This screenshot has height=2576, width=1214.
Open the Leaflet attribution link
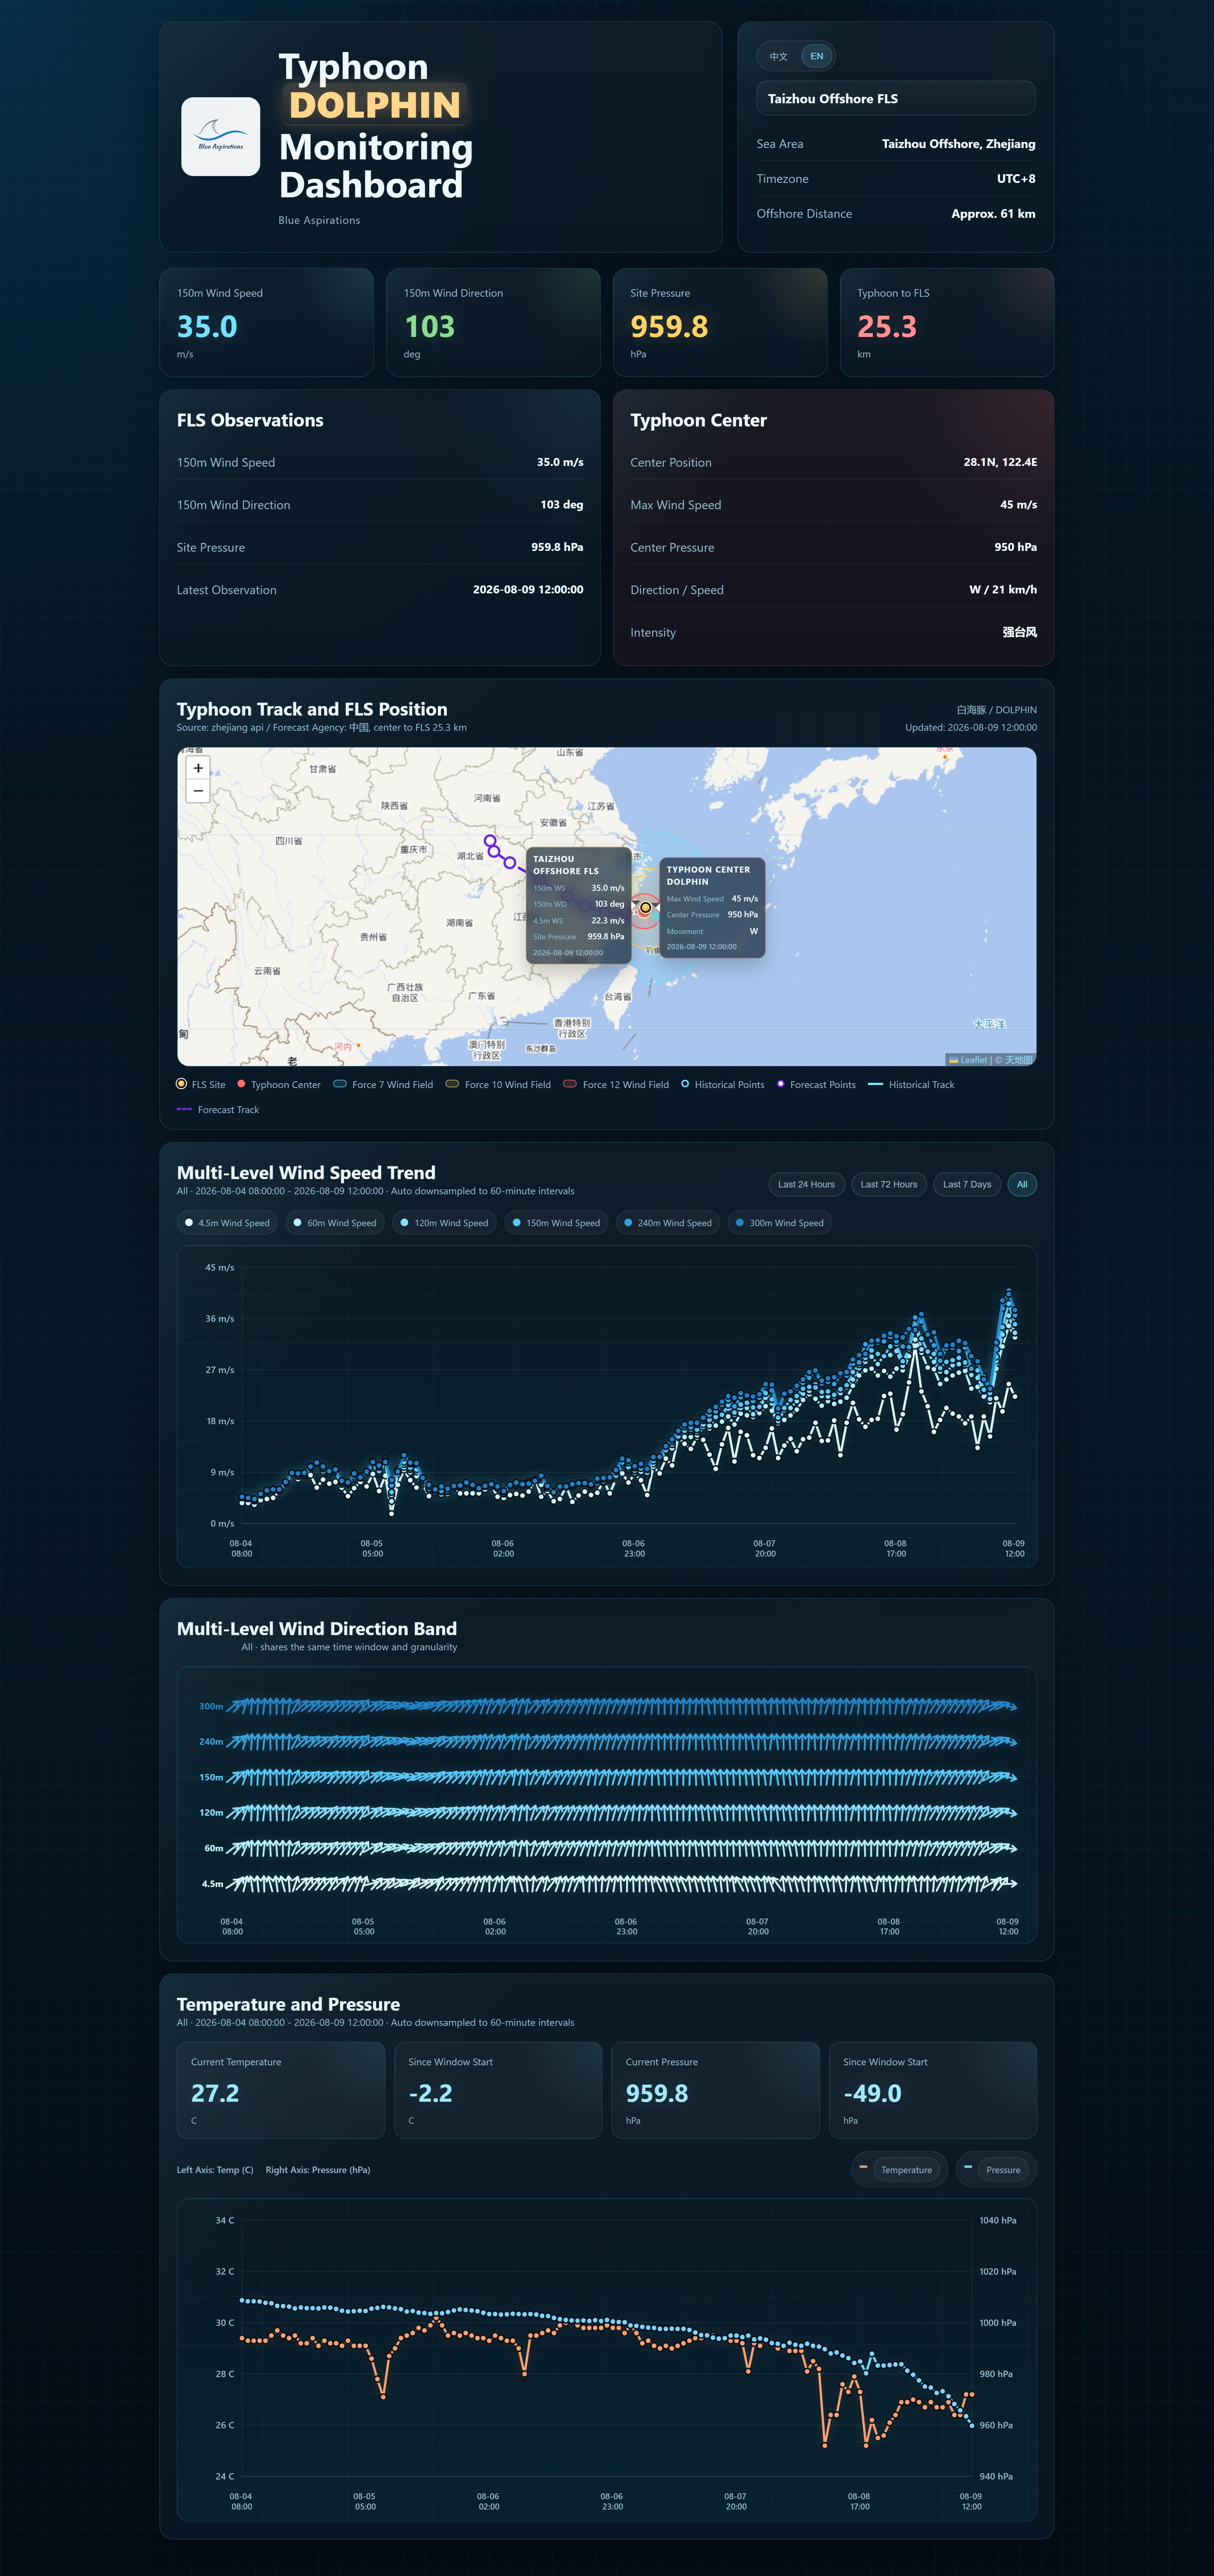click(x=968, y=1060)
